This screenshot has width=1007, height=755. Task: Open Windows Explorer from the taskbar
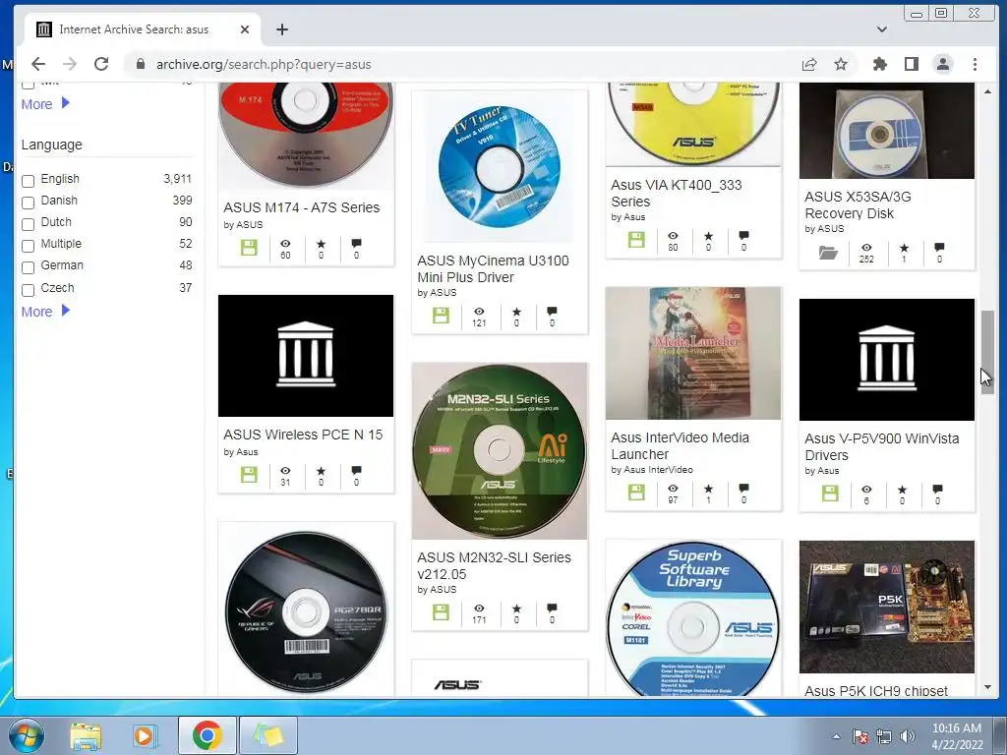86,735
